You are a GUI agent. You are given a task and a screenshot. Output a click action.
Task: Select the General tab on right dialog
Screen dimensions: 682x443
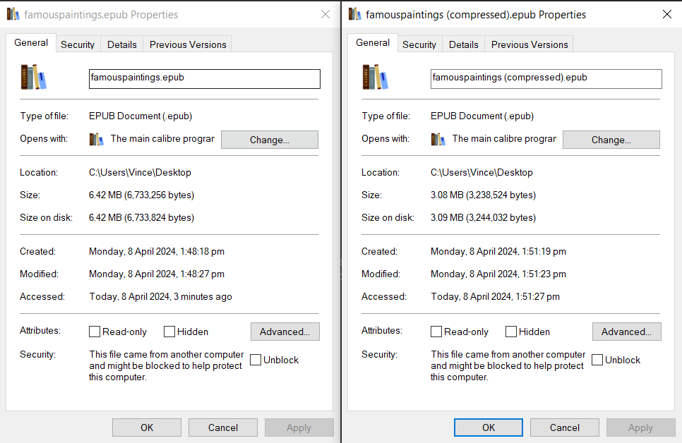tap(372, 42)
